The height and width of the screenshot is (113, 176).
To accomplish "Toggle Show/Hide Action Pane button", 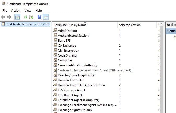I will 45,17.
